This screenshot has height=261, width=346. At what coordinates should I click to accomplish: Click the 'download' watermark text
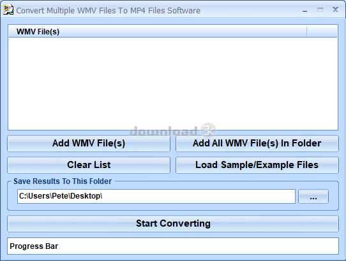(x=163, y=131)
